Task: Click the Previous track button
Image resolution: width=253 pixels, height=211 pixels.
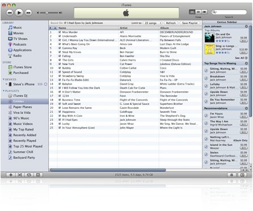Action: 10,12
